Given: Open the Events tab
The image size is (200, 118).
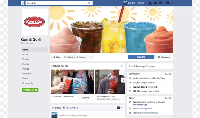Looking at the screenshot, I should pos(25,64).
